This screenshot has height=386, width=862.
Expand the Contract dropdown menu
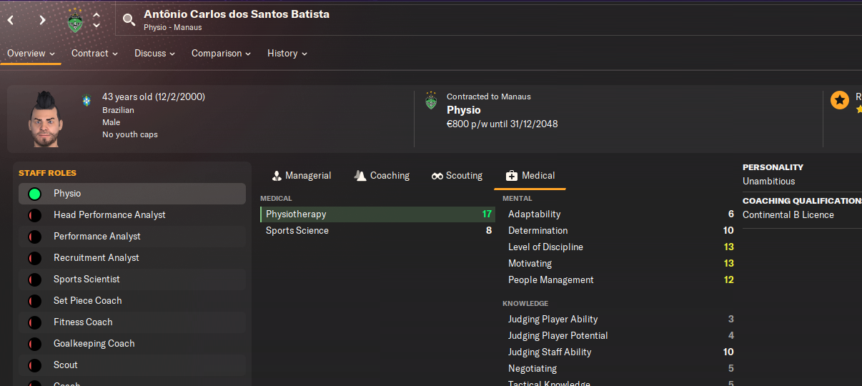(x=94, y=54)
